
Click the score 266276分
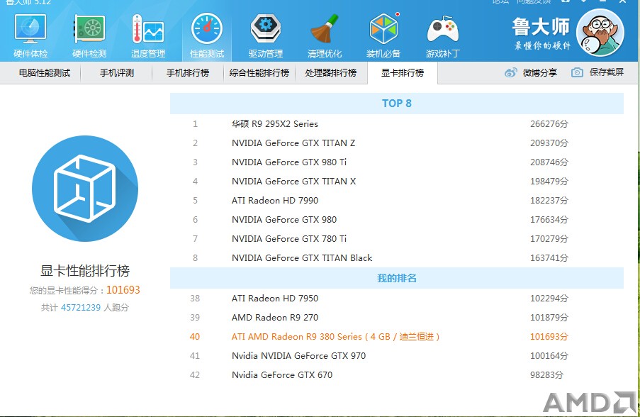click(549, 123)
